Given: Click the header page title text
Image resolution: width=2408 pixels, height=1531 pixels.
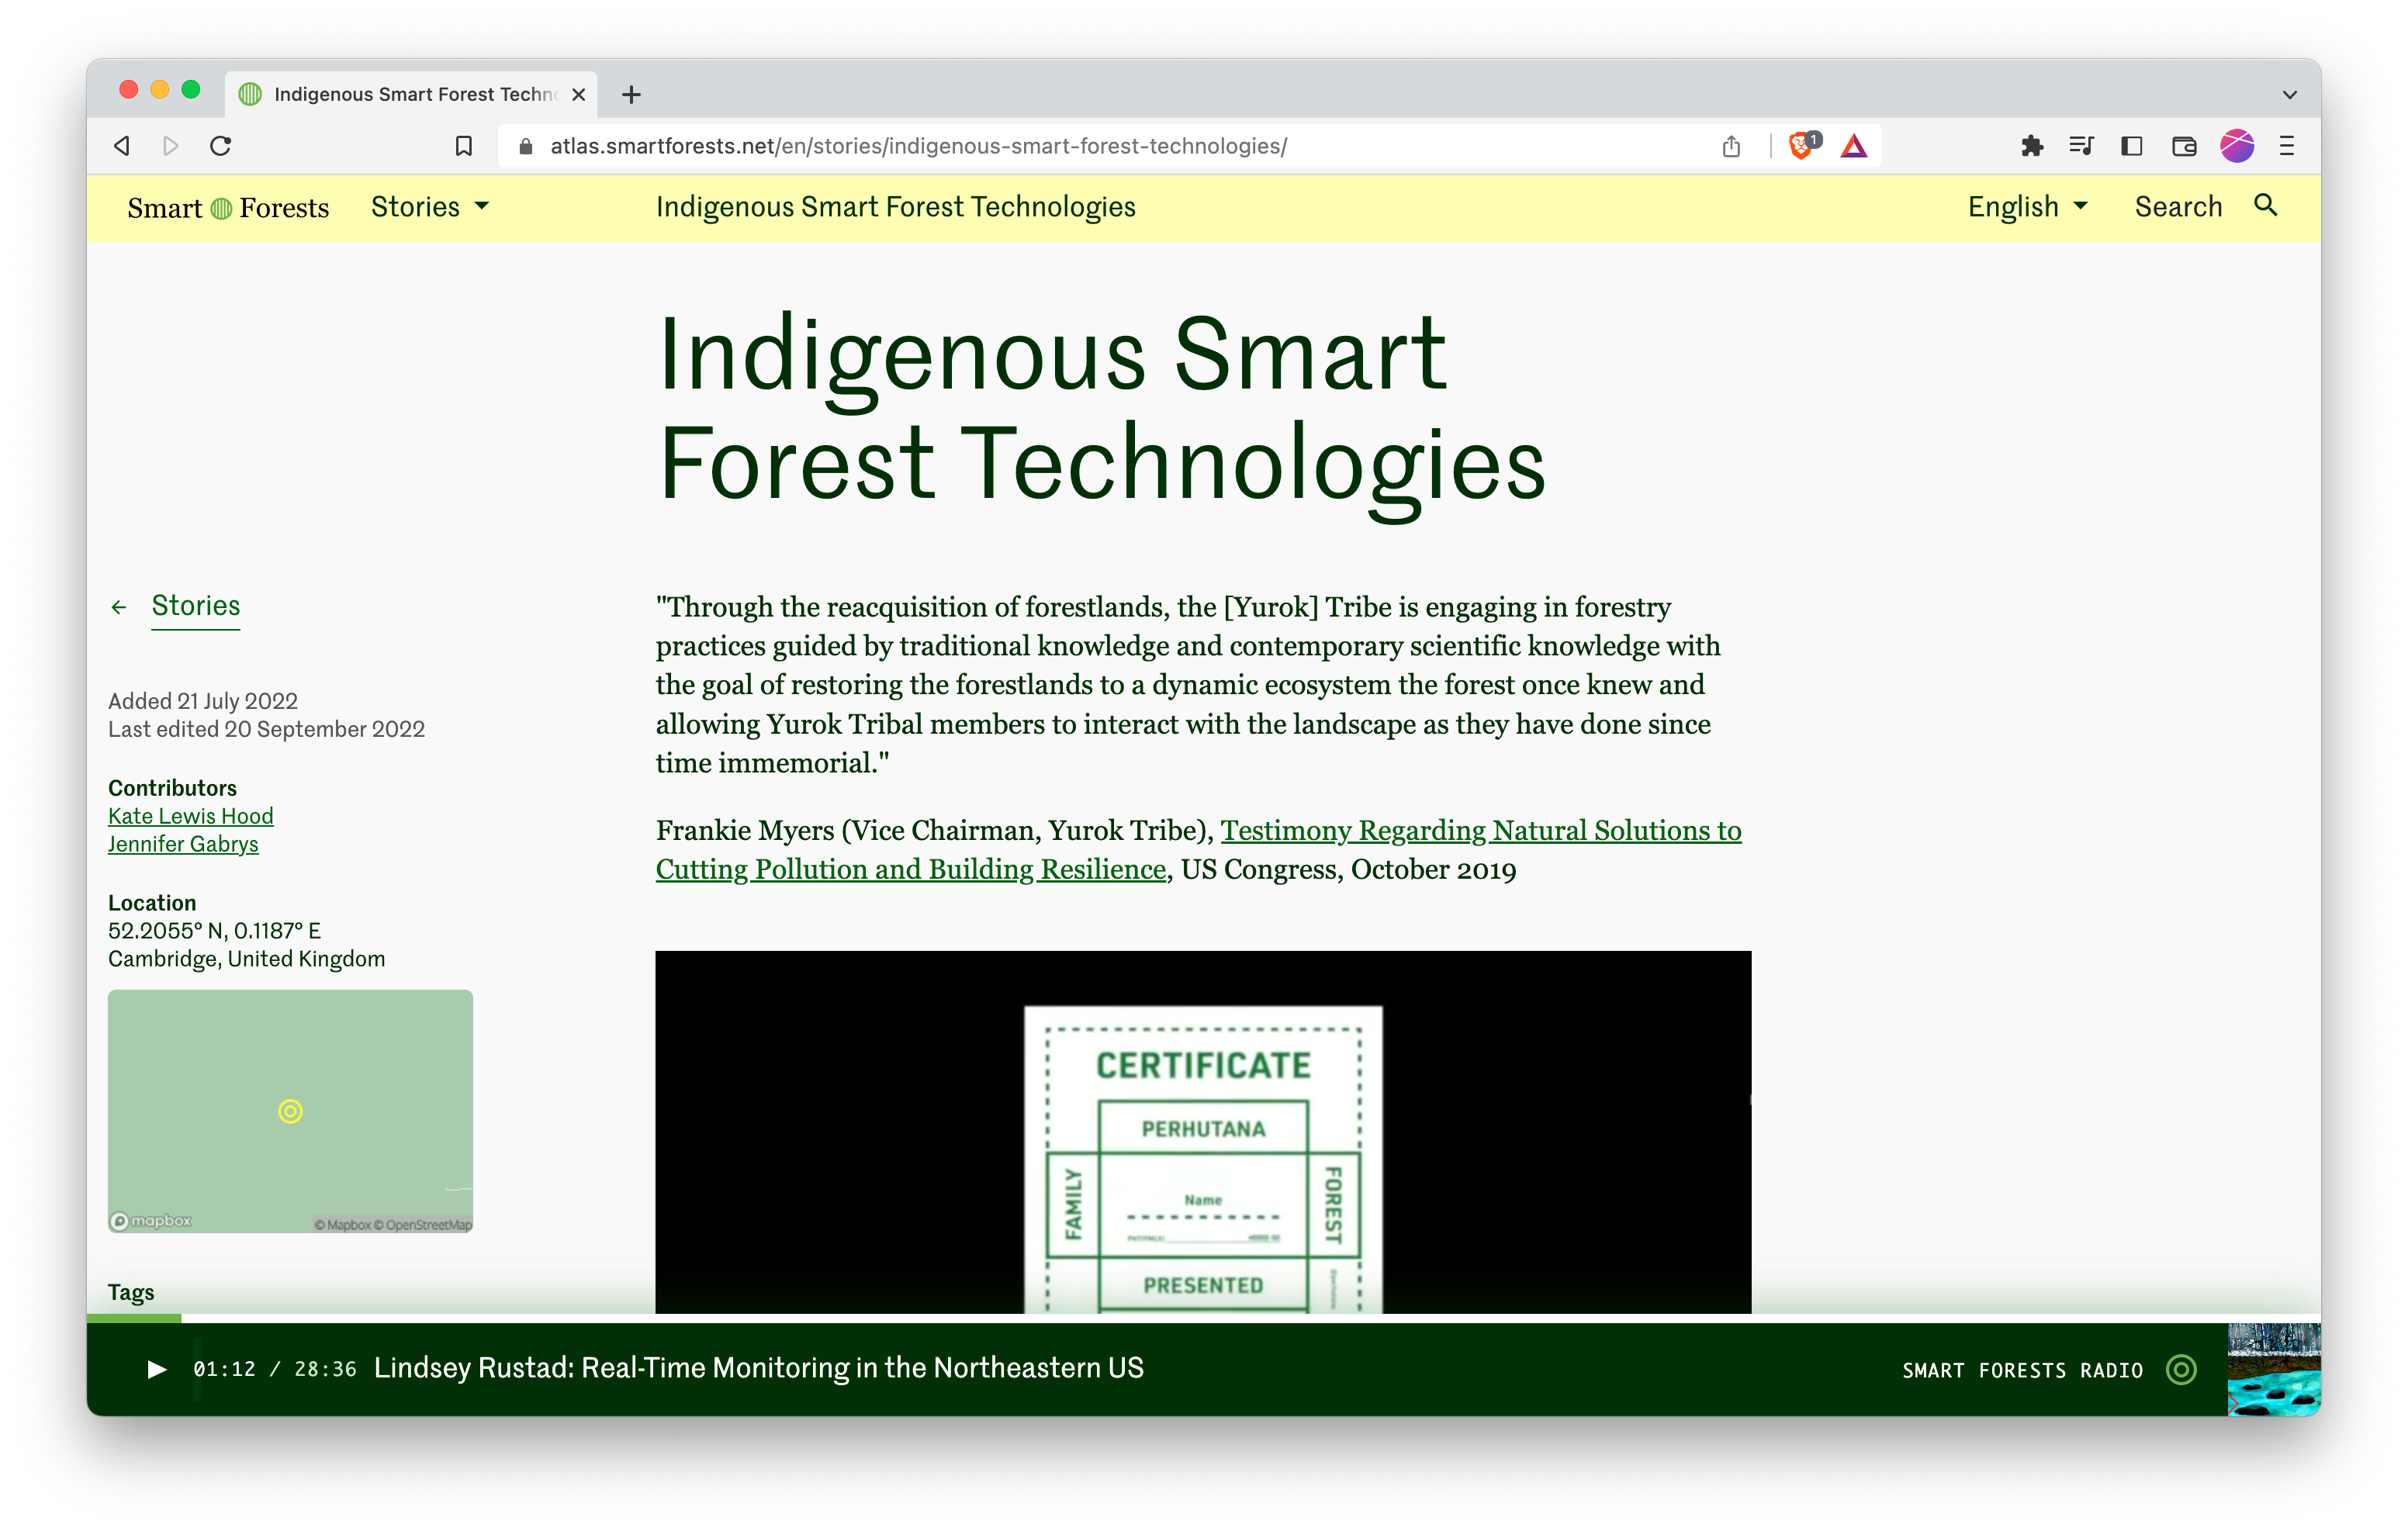Looking at the screenshot, I should pos(896,206).
